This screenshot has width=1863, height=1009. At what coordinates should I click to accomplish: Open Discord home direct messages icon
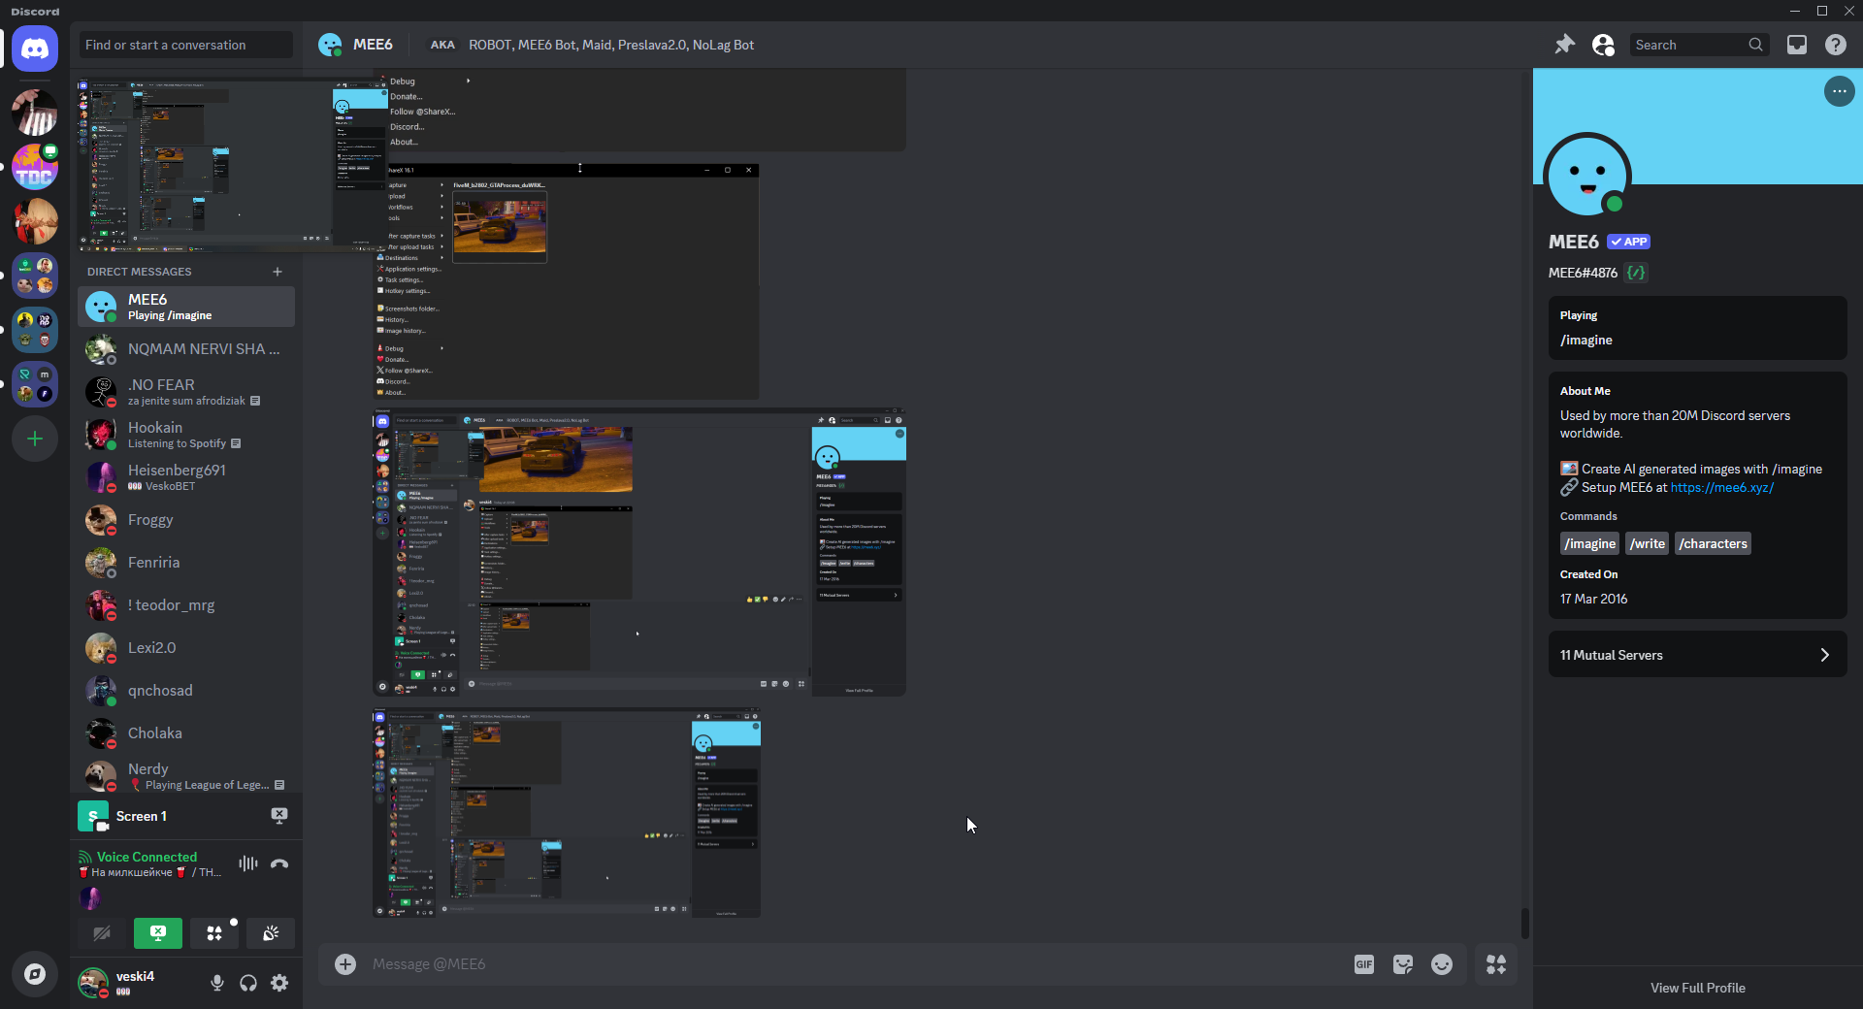coord(35,49)
